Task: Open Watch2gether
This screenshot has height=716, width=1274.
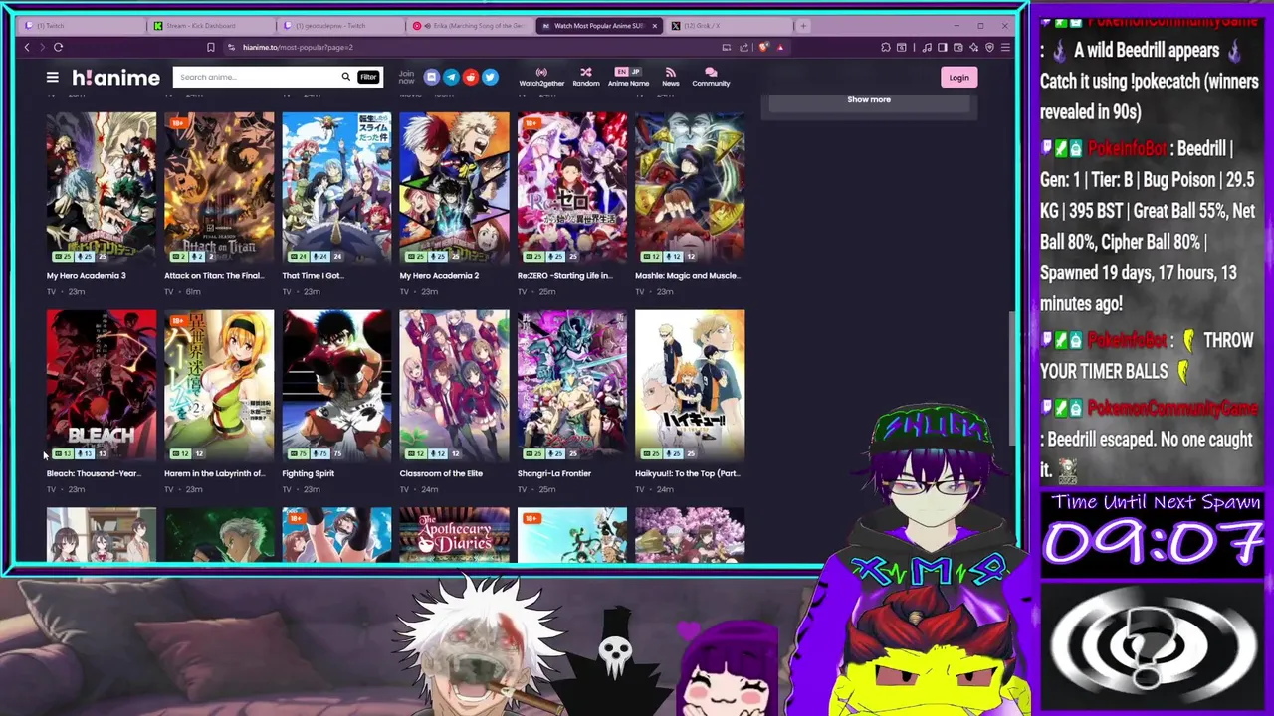Action: pos(541,77)
